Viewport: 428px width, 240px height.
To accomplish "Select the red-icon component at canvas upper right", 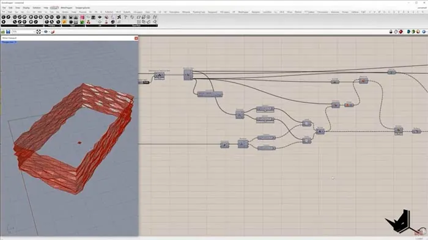I will point(363,81).
